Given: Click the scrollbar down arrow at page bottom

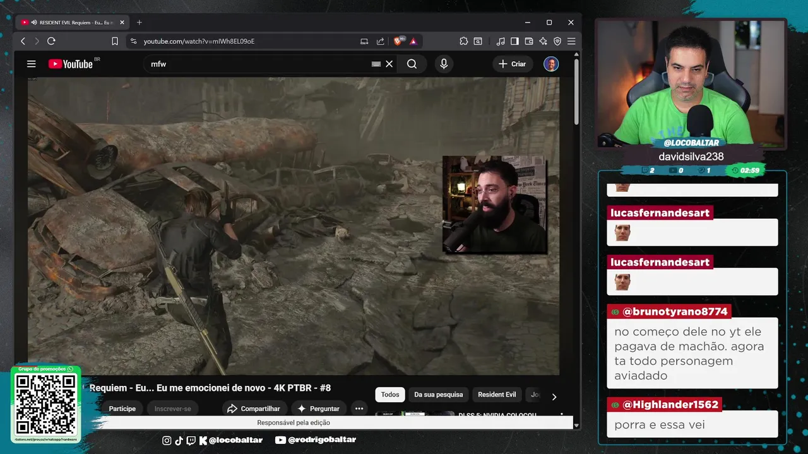Looking at the screenshot, I should click(576, 426).
